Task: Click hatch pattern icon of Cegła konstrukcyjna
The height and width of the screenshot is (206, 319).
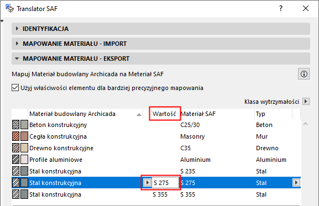Action: [x=15, y=136]
